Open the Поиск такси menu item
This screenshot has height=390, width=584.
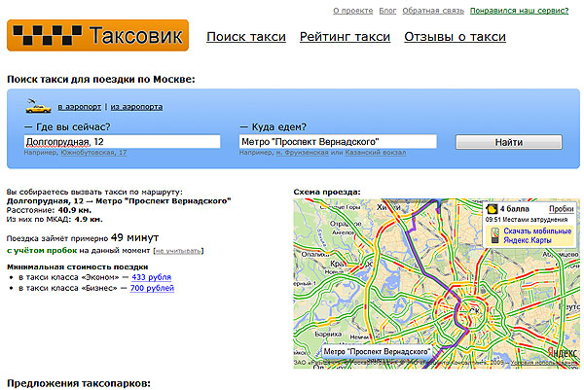(x=246, y=37)
